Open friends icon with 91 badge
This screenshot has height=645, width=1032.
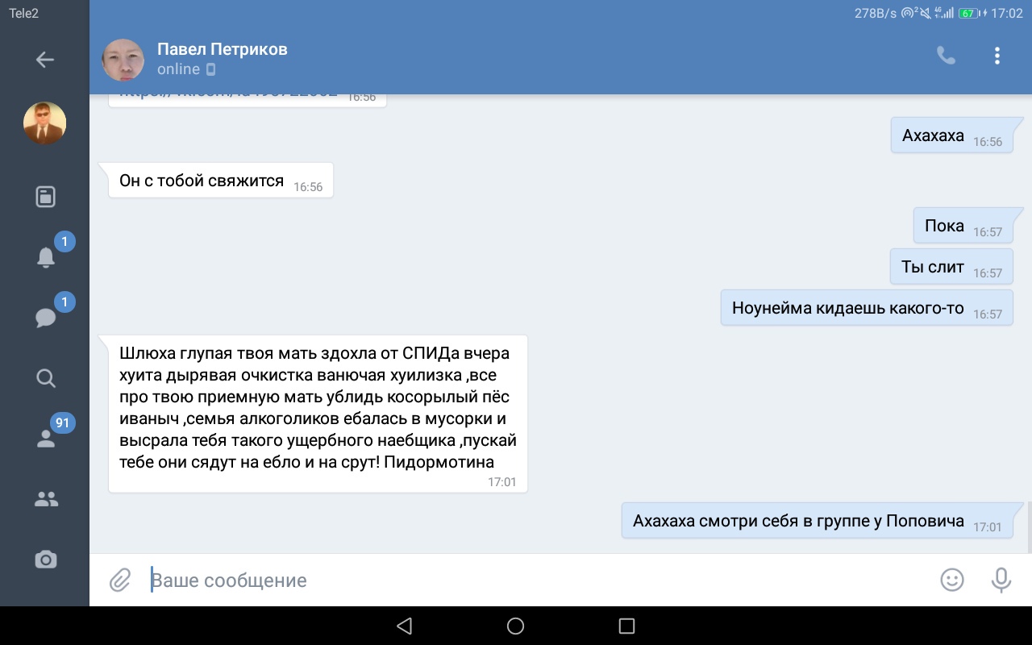pyautogui.click(x=46, y=439)
